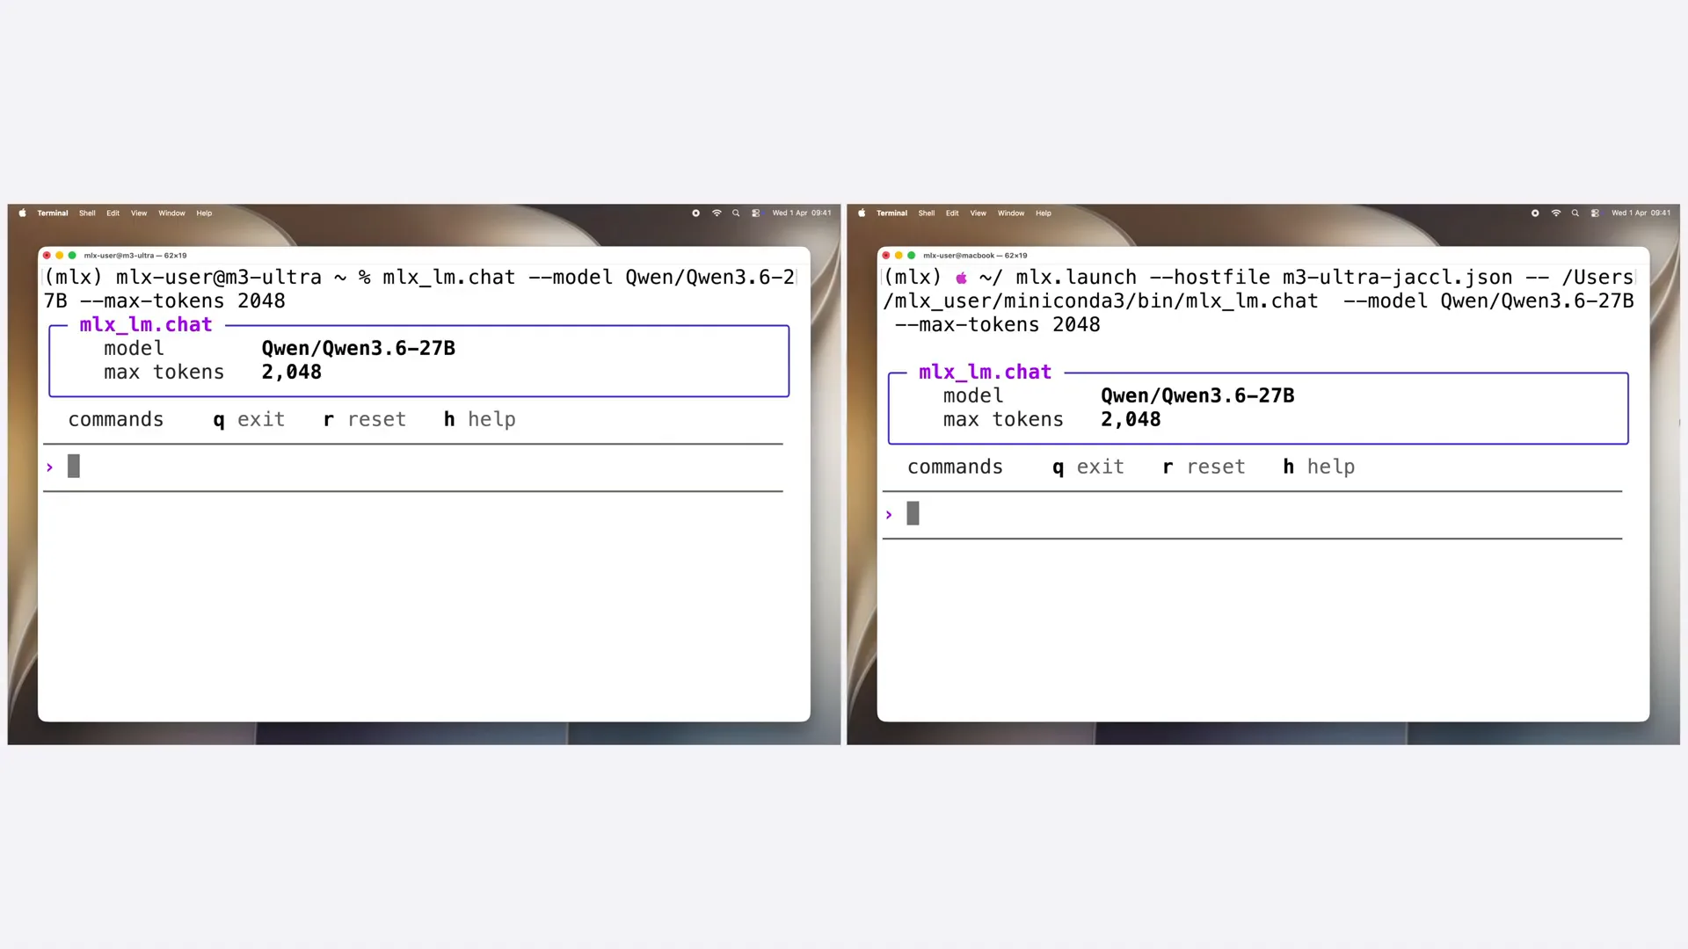Click the 'max tokens' label in the m3-ultra box
1688x949 pixels.
[164, 373]
